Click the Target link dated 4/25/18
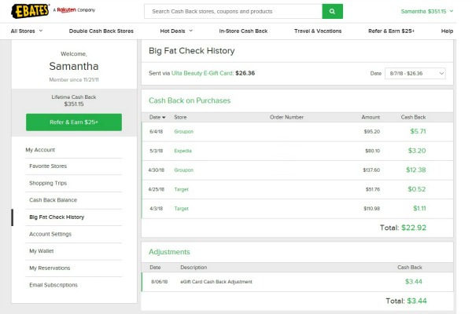Screen dimensions: 472x314 (181, 189)
